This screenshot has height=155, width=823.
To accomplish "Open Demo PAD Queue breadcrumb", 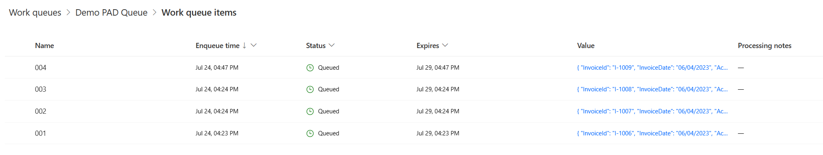I will pos(111,12).
